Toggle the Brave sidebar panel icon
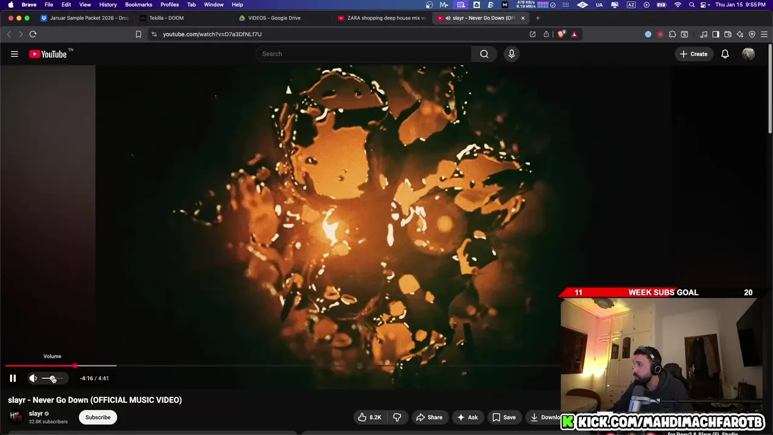Screen dimensions: 773x435 coord(716,34)
